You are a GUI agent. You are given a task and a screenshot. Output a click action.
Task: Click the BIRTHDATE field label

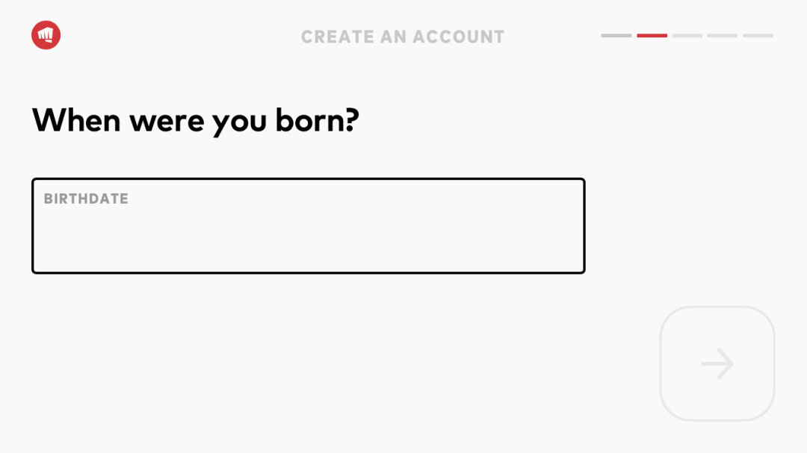[x=86, y=199]
